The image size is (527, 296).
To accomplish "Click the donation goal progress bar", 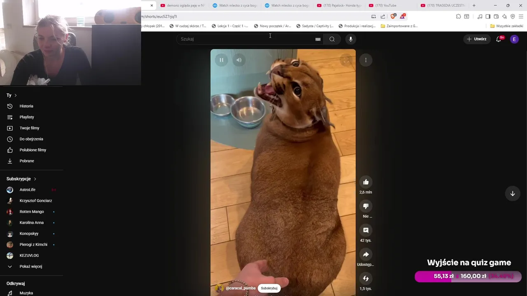I will (x=468, y=276).
